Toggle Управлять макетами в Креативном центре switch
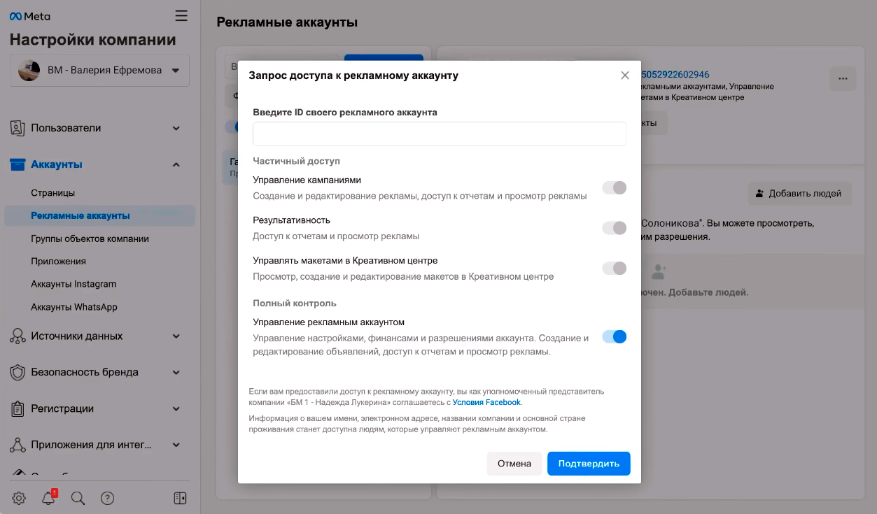The width and height of the screenshot is (877, 514). pos(615,269)
